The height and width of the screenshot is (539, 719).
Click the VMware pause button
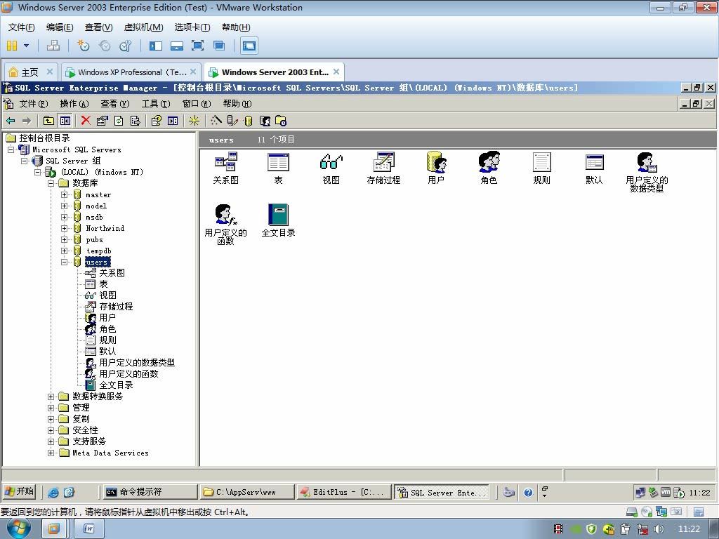[x=12, y=46]
